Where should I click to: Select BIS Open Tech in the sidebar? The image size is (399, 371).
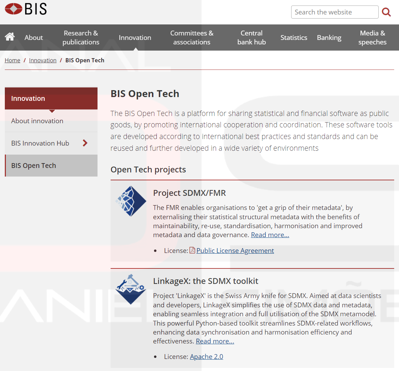(x=51, y=166)
